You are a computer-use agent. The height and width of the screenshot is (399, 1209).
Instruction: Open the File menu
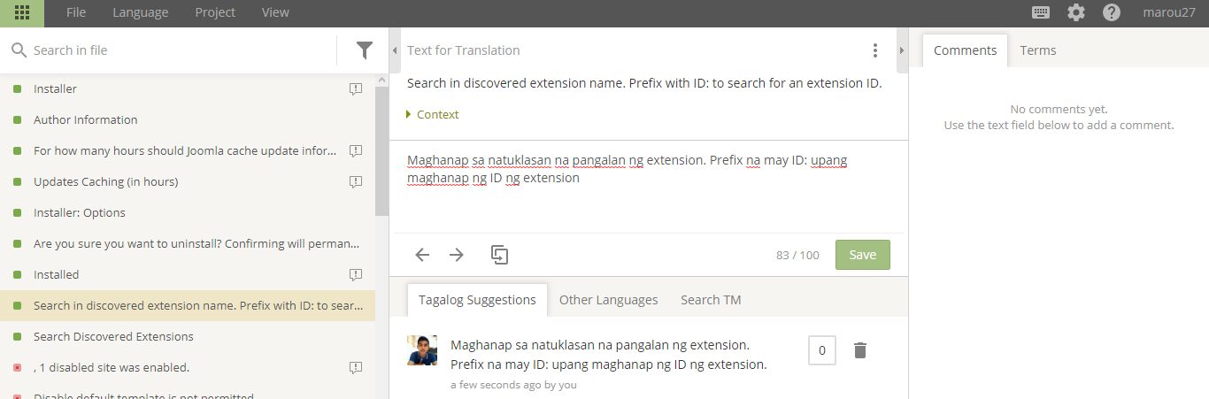tap(76, 12)
